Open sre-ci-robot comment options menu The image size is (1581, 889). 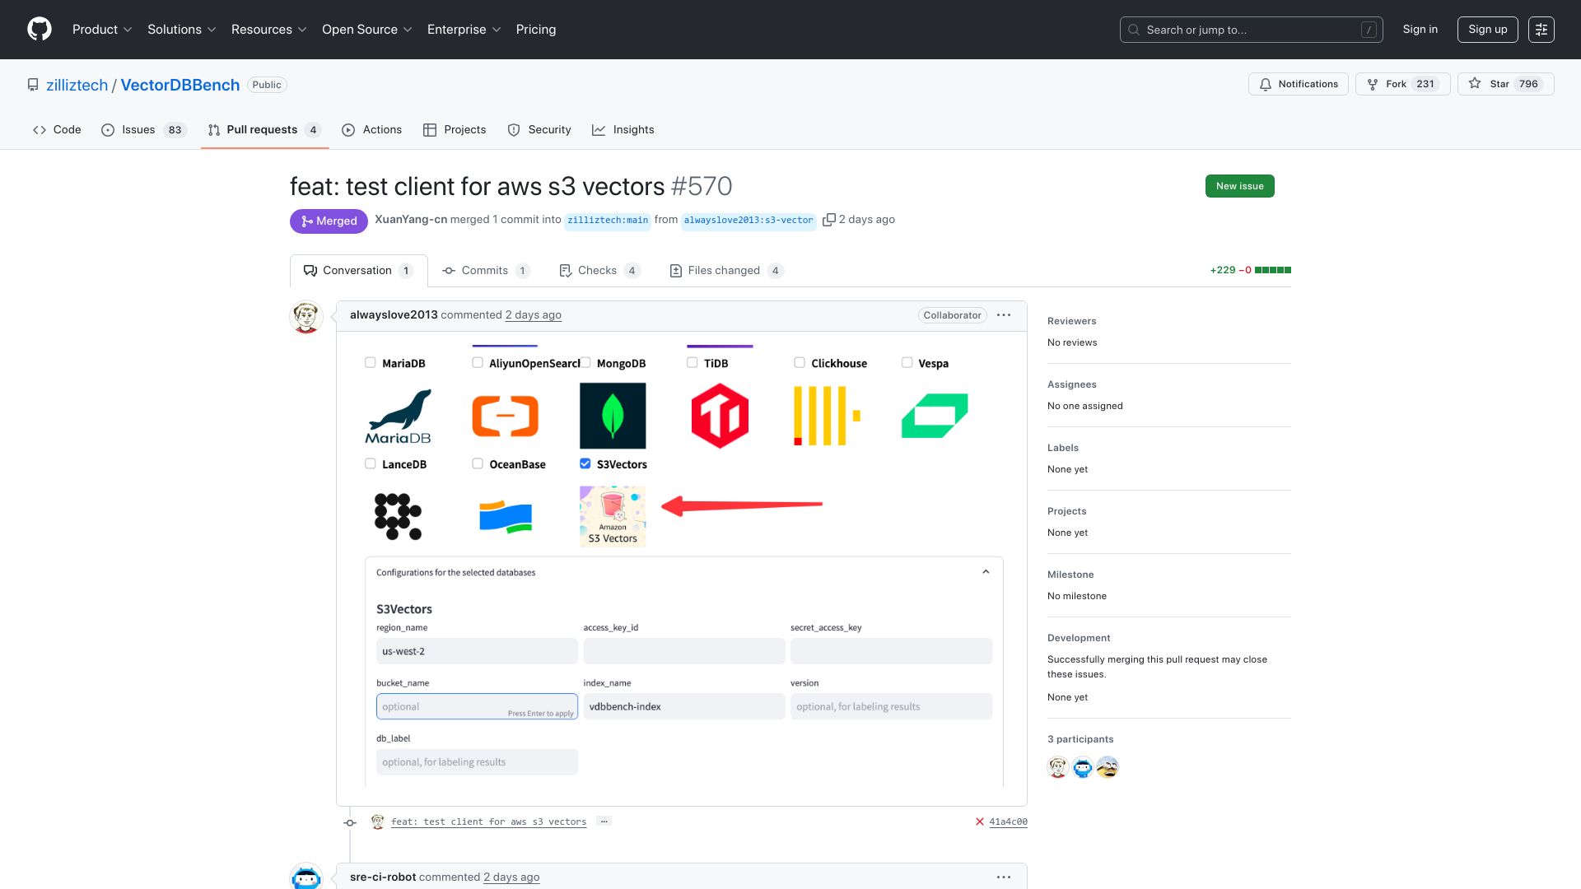(1003, 877)
